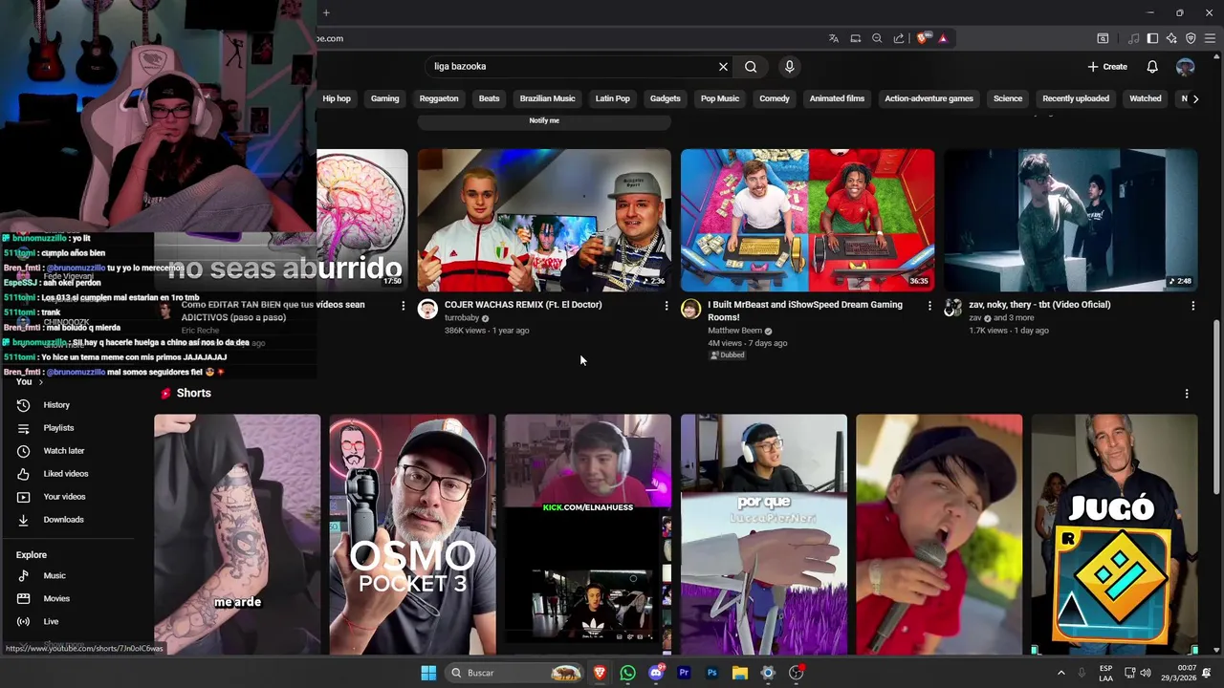The width and height of the screenshot is (1224, 688).
Task: Open COJER WACHAS REMIX video thumbnail
Action: [544, 220]
